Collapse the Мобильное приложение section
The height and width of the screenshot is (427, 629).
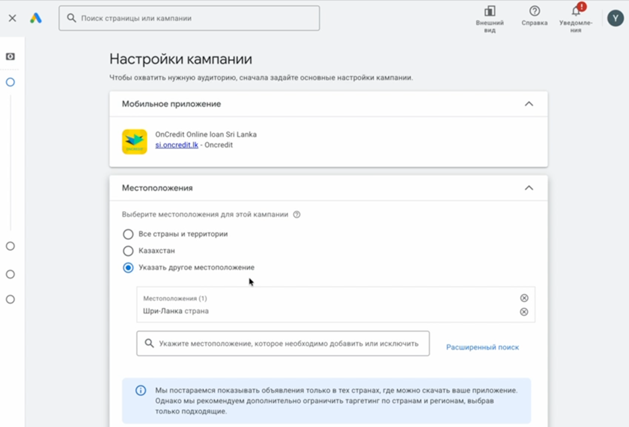coord(529,104)
